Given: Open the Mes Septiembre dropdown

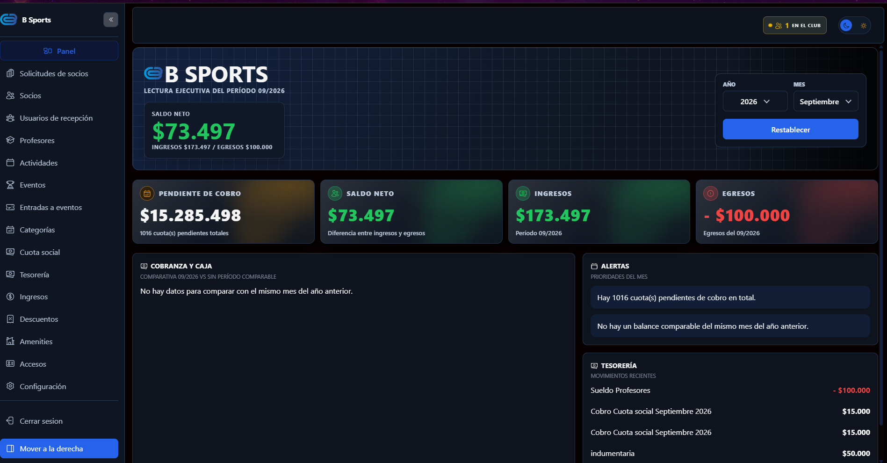Looking at the screenshot, I should click(x=825, y=101).
